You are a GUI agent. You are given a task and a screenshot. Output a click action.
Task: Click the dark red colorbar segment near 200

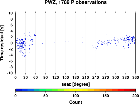pyautogui.click(x=133, y=90)
